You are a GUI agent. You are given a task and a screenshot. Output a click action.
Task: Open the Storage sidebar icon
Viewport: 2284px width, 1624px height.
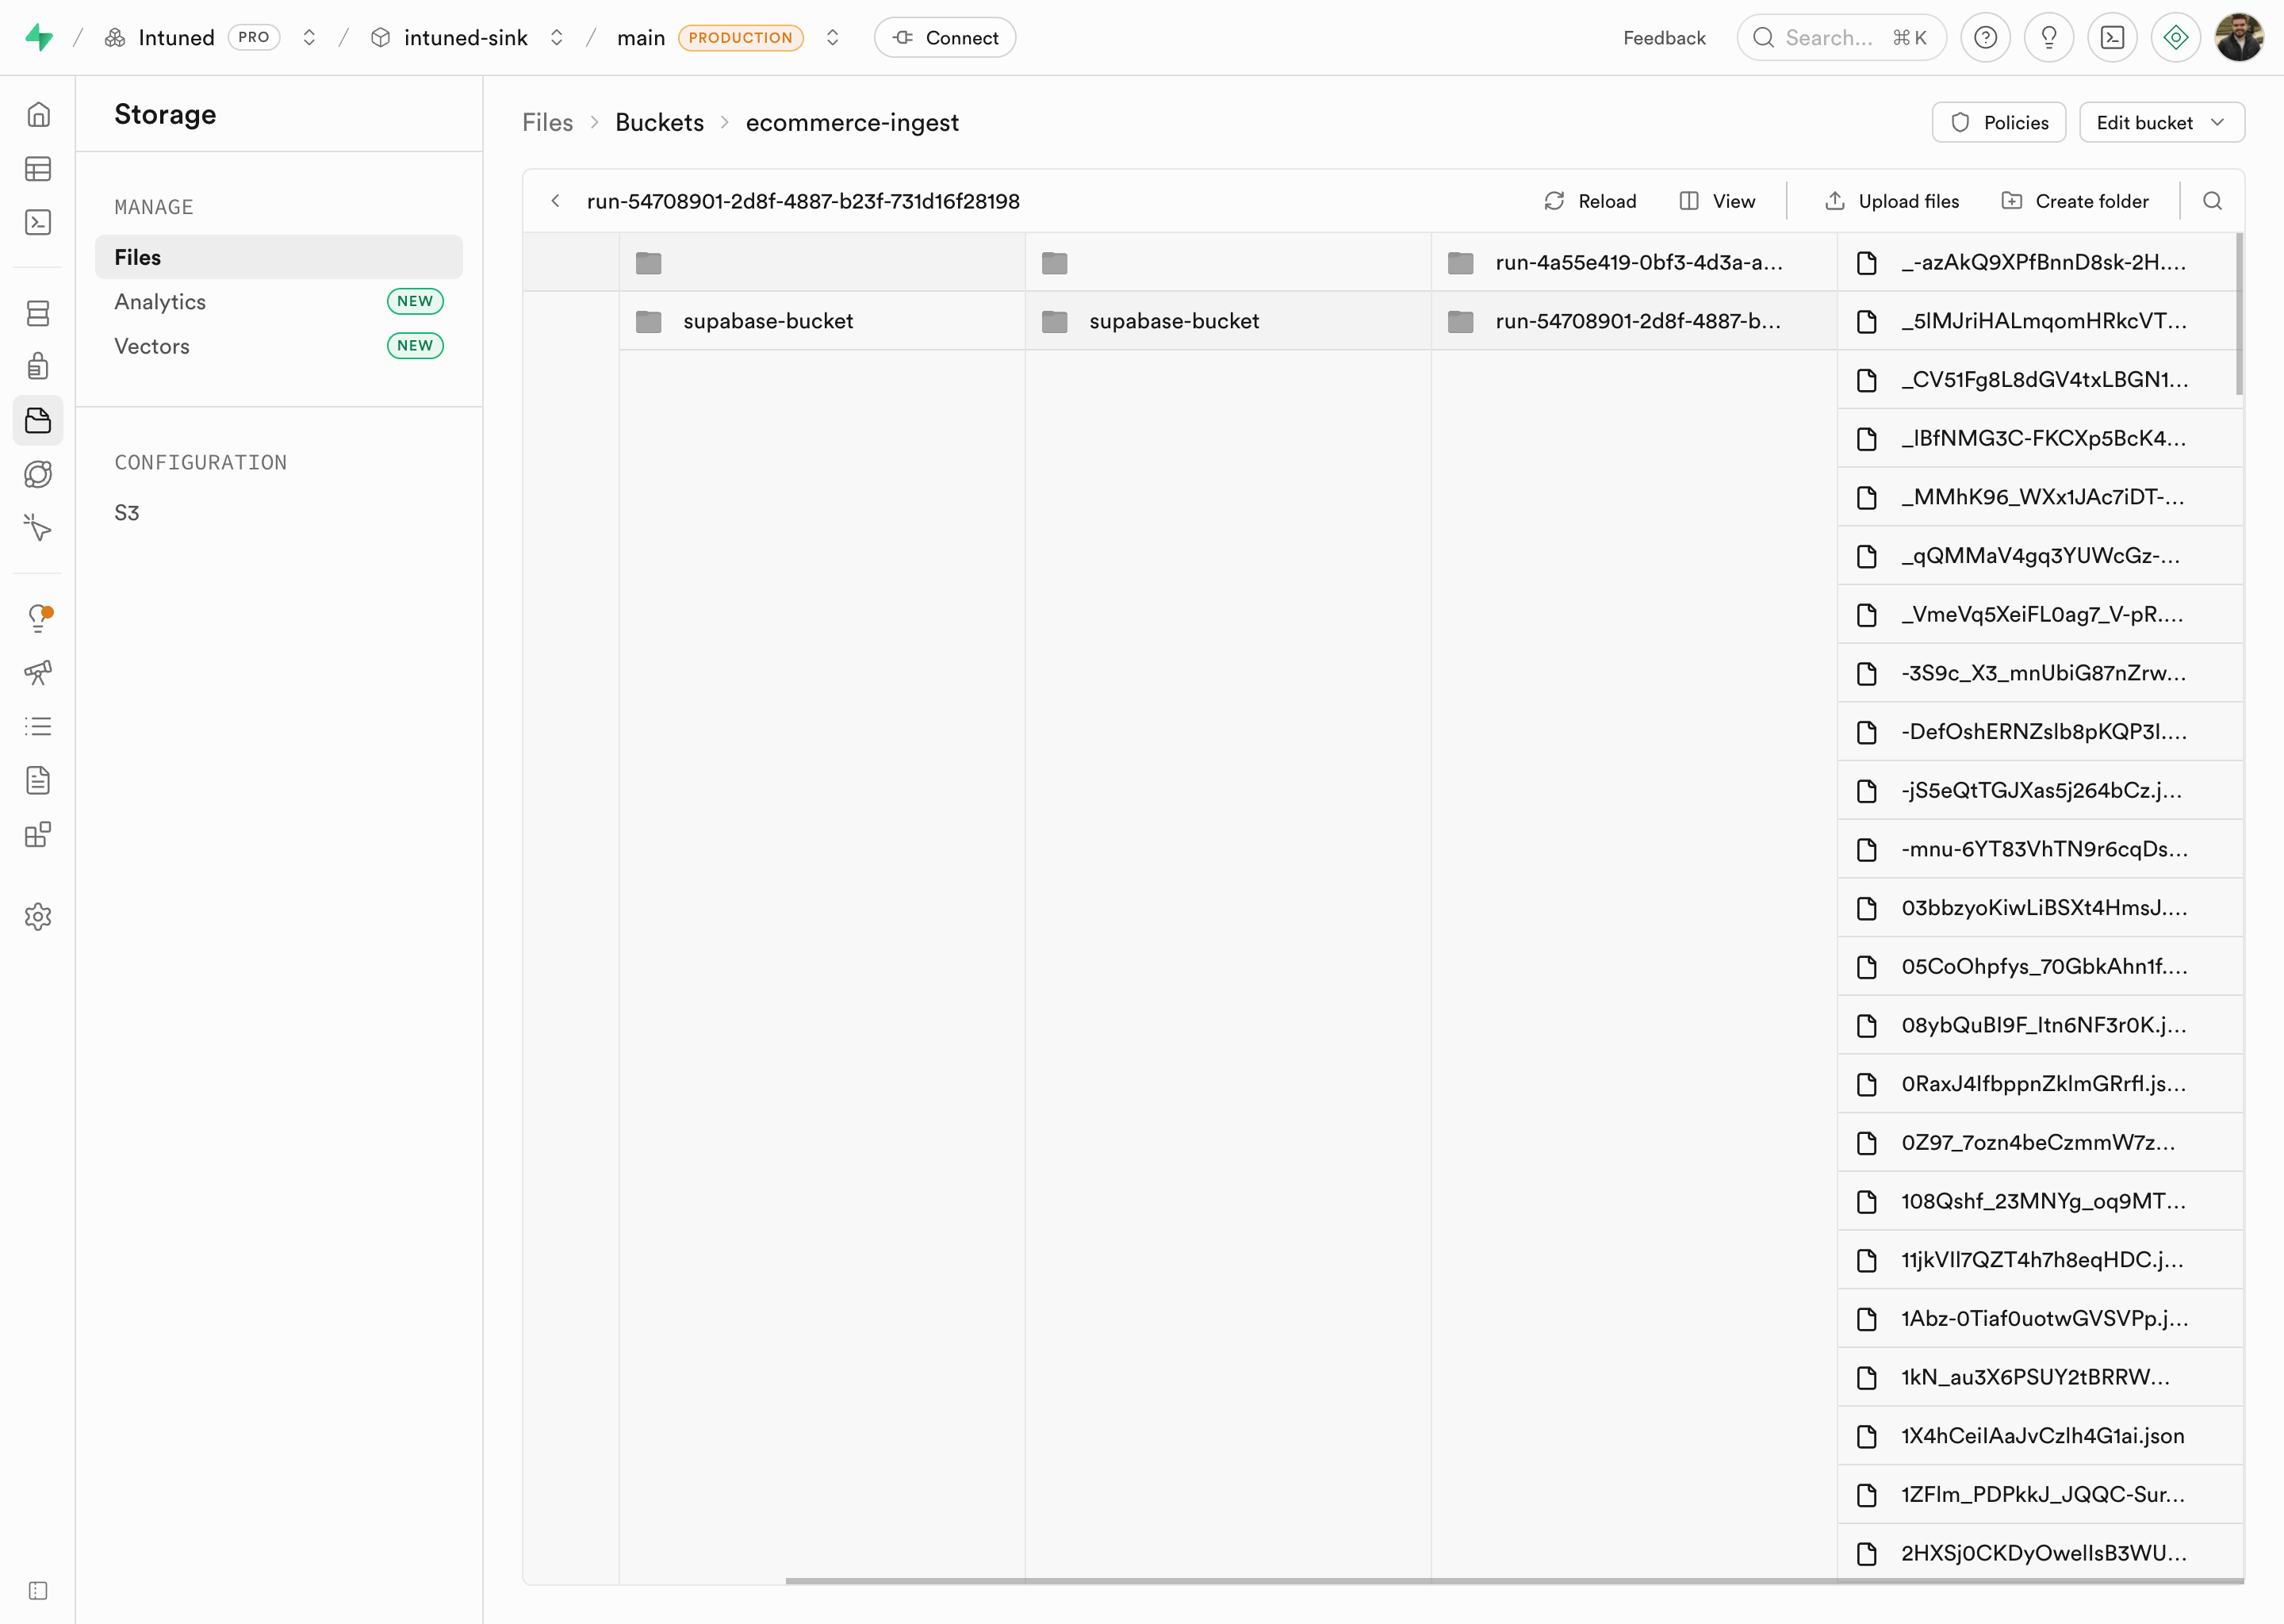click(x=38, y=420)
